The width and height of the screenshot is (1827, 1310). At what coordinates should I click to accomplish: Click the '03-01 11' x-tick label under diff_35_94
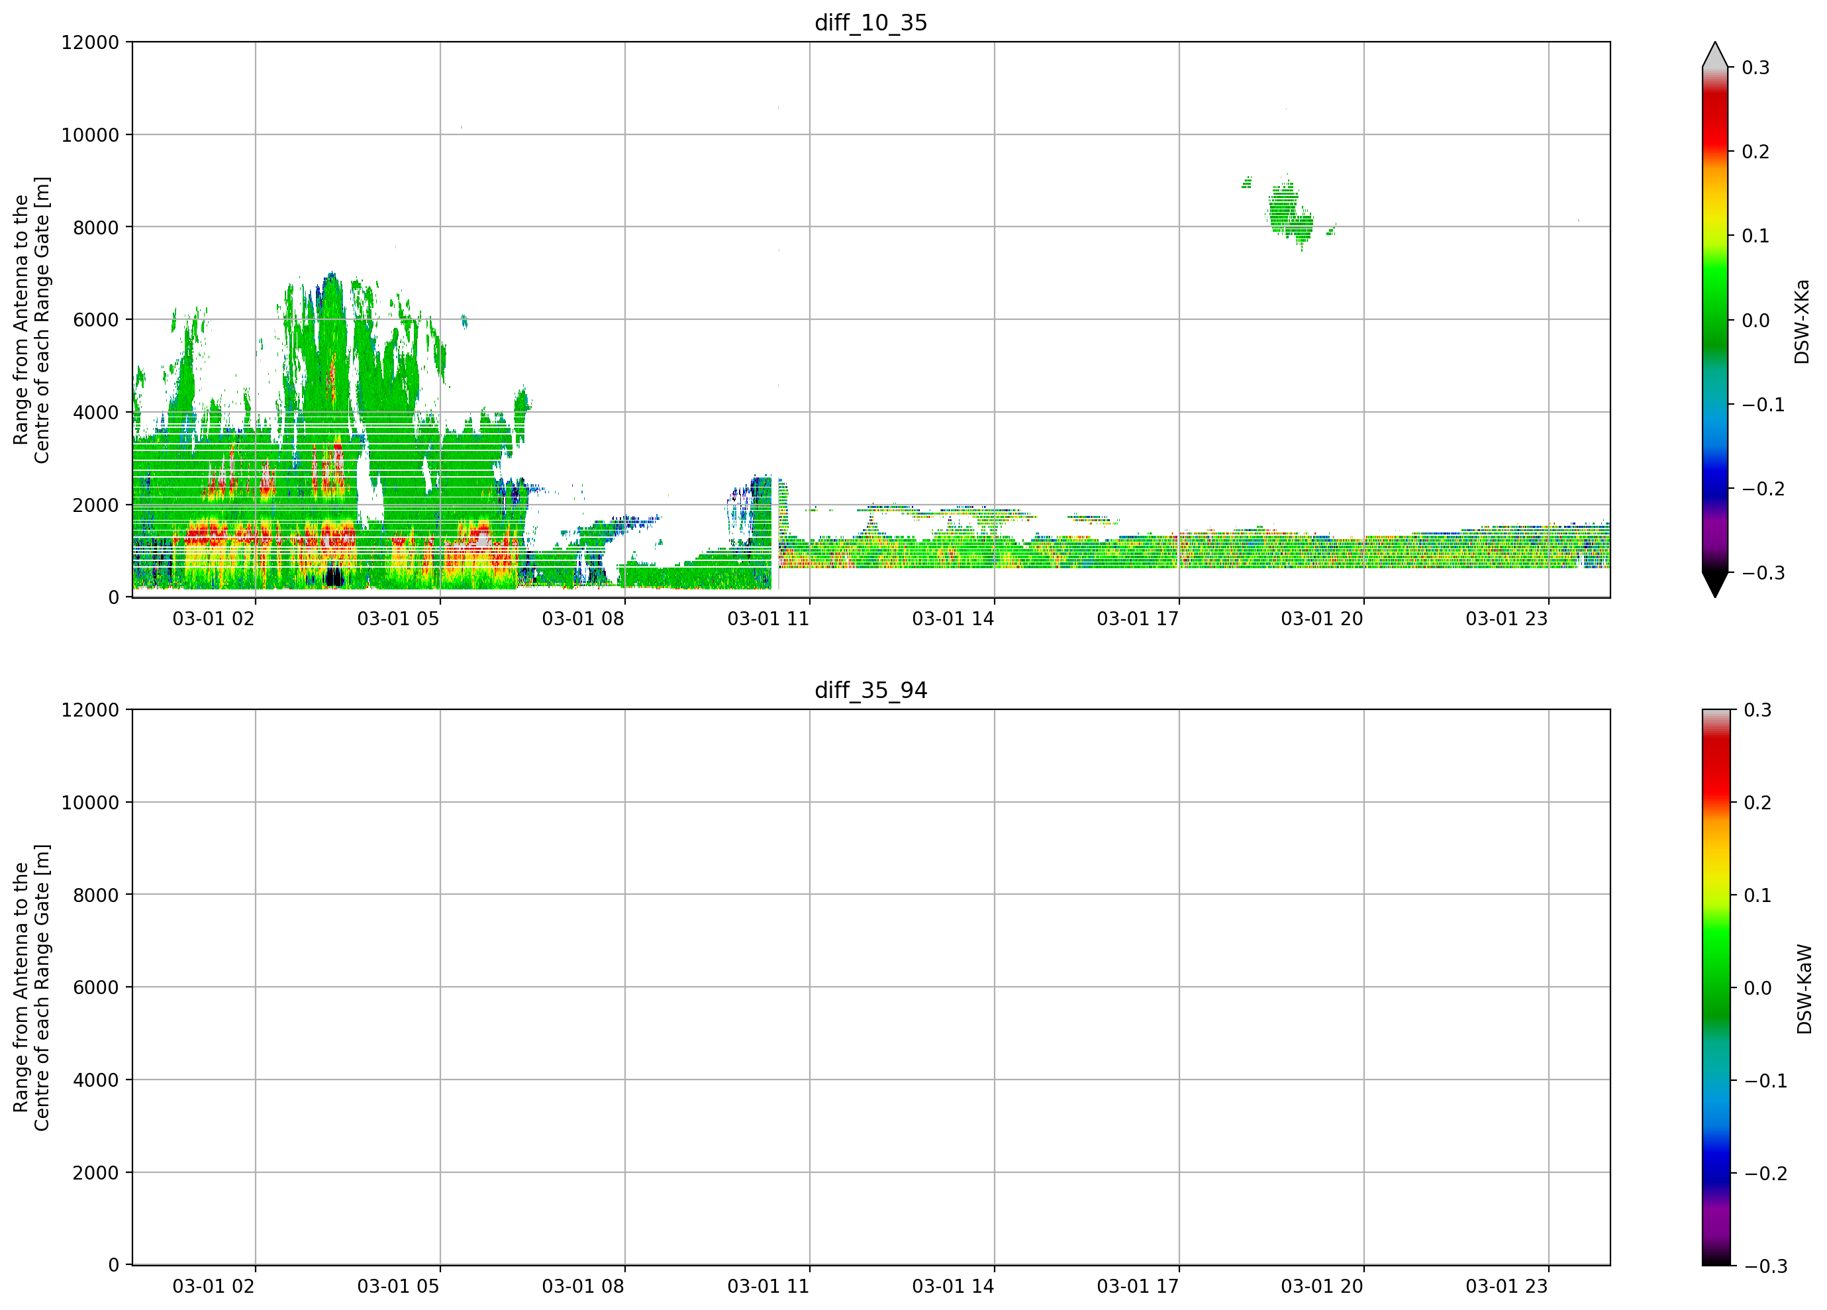pyautogui.click(x=767, y=1287)
